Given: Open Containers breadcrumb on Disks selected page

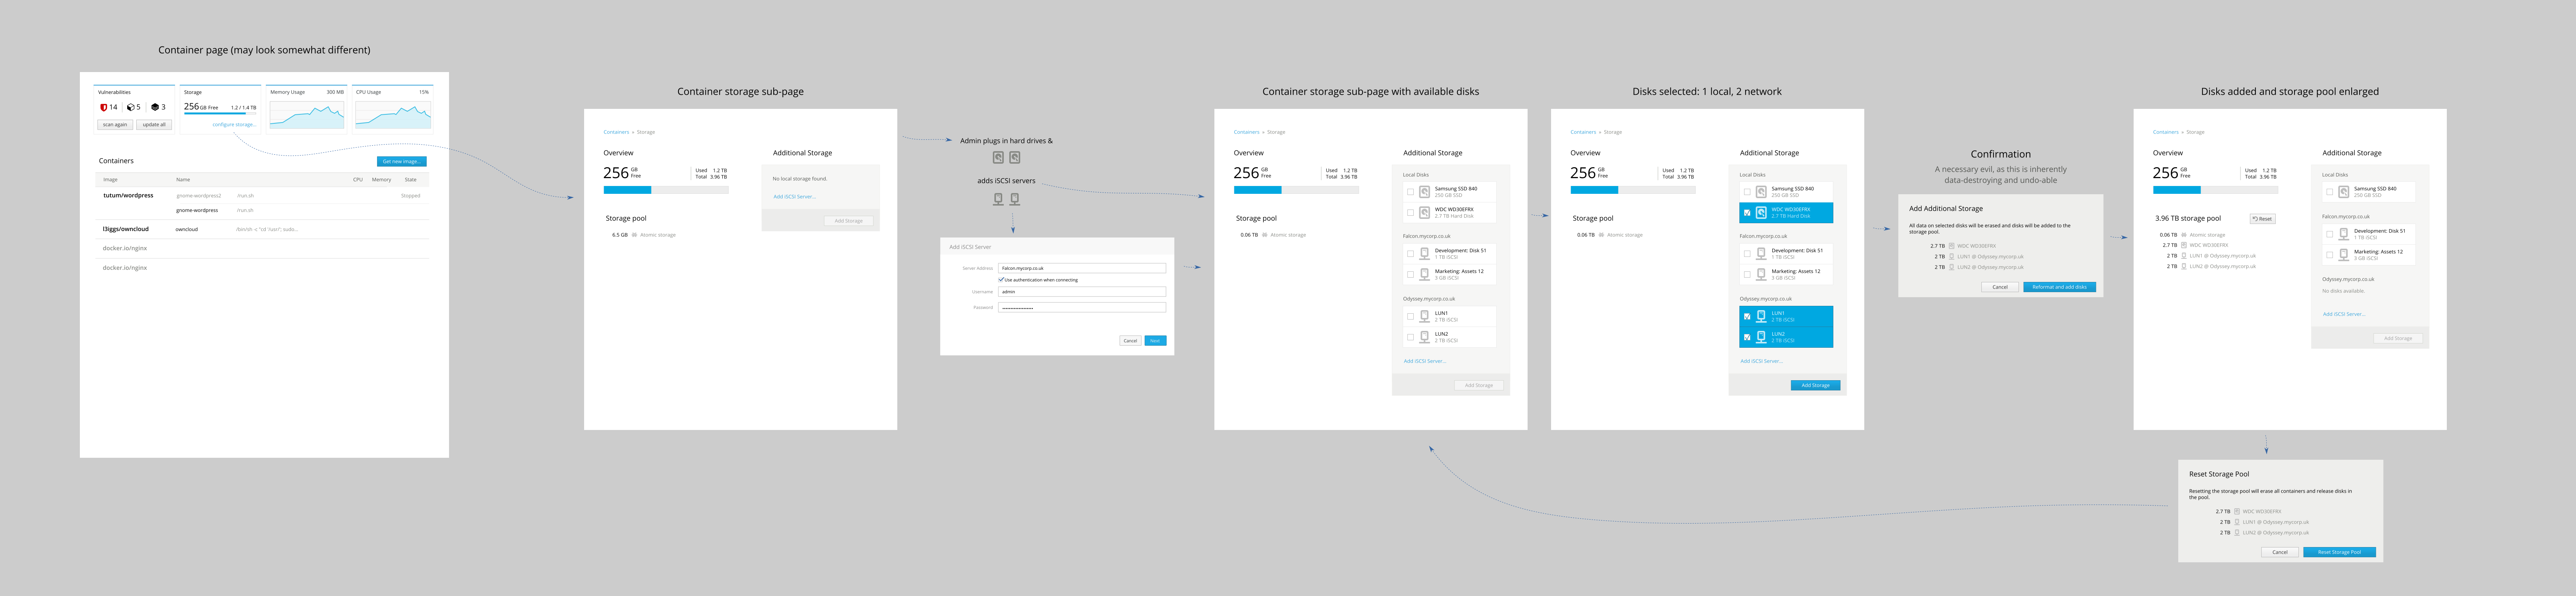Looking at the screenshot, I should pyautogui.click(x=1583, y=132).
